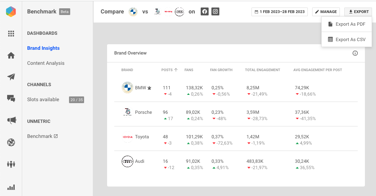Viewport: 376px width, 196px height.
Task: Click Porsche avg engagement 37,36K
Action: tap(302, 112)
